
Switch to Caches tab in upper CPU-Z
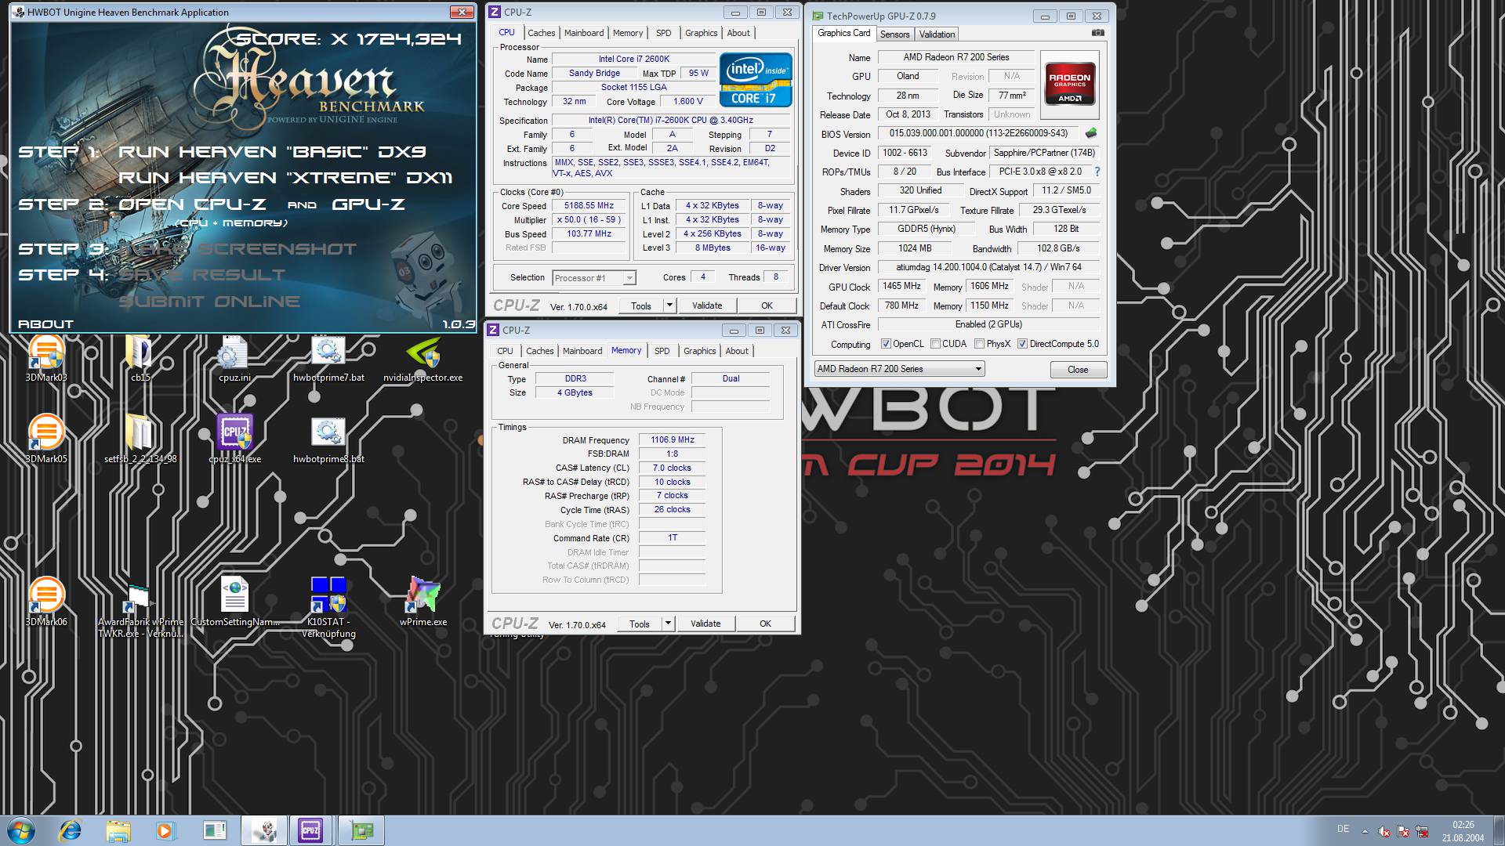click(x=541, y=33)
